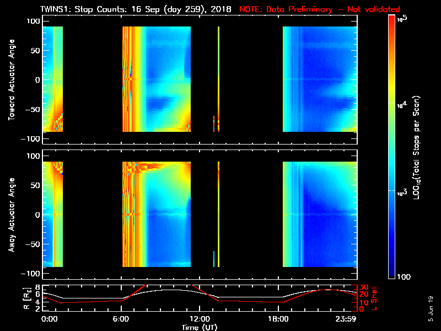Click the Away Actuator Angle axis label
The image size is (441, 331).
point(12,215)
